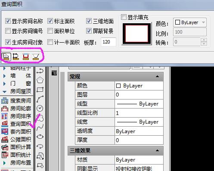214x171 pixels.
Task: Select the Insert Block tool
Action: point(40,156)
